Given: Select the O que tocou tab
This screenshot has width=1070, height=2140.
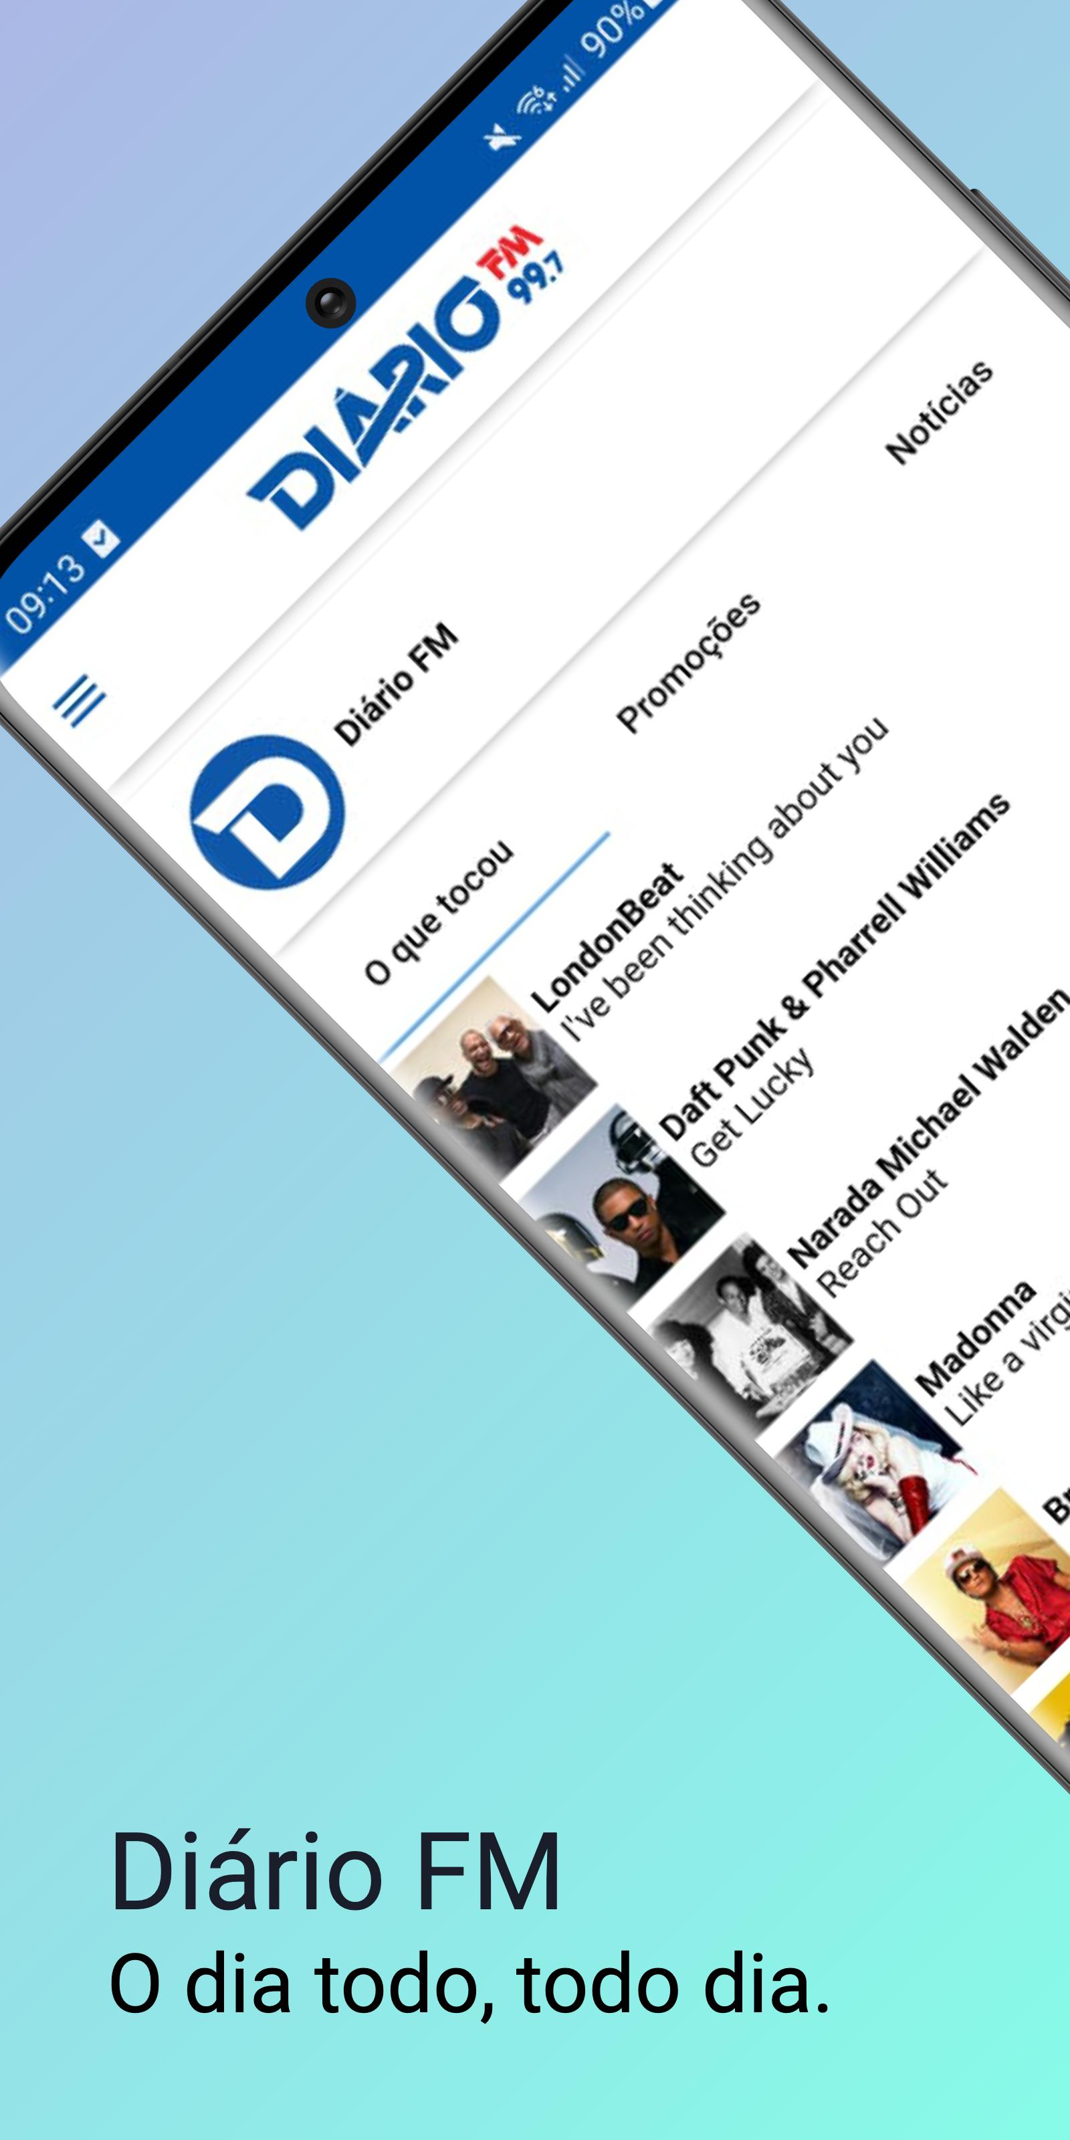Looking at the screenshot, I should click(439, 912).
